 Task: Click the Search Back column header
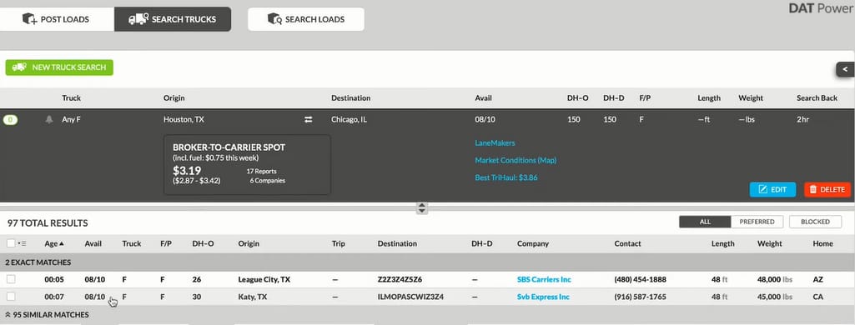[817, 98]
